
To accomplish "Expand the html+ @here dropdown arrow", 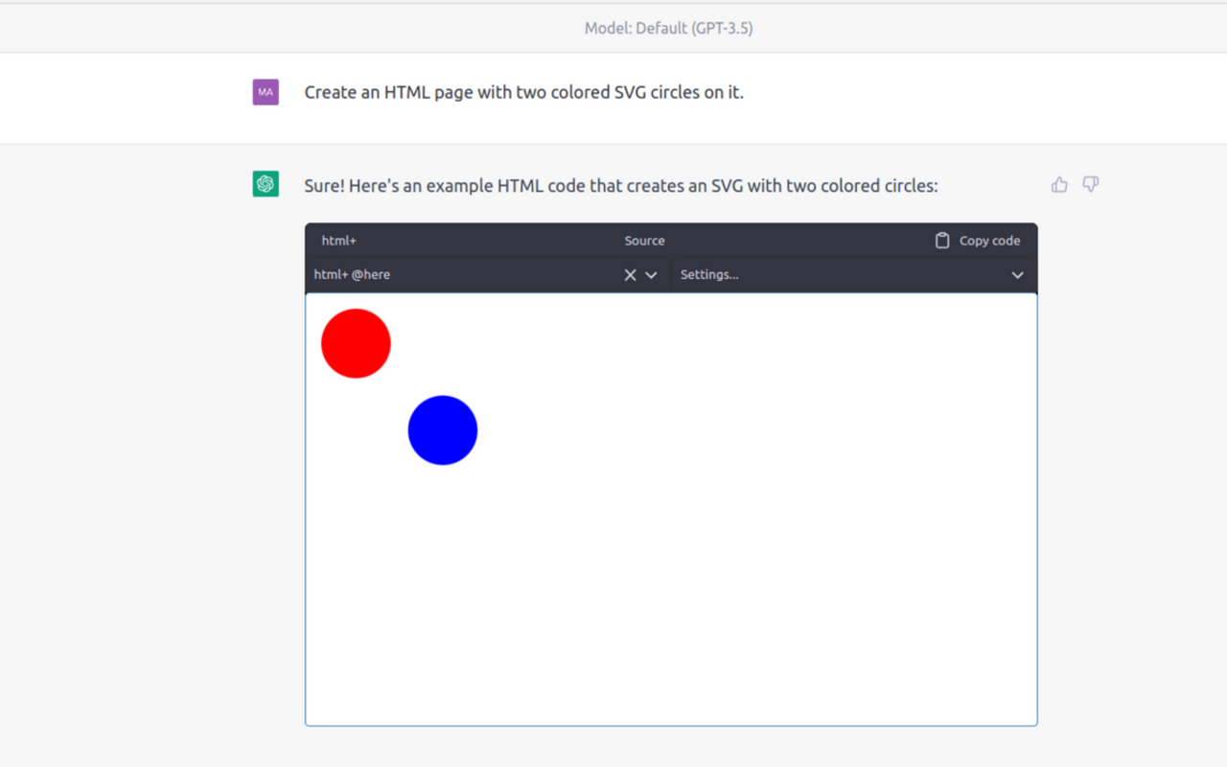I will tap(651, 275).
